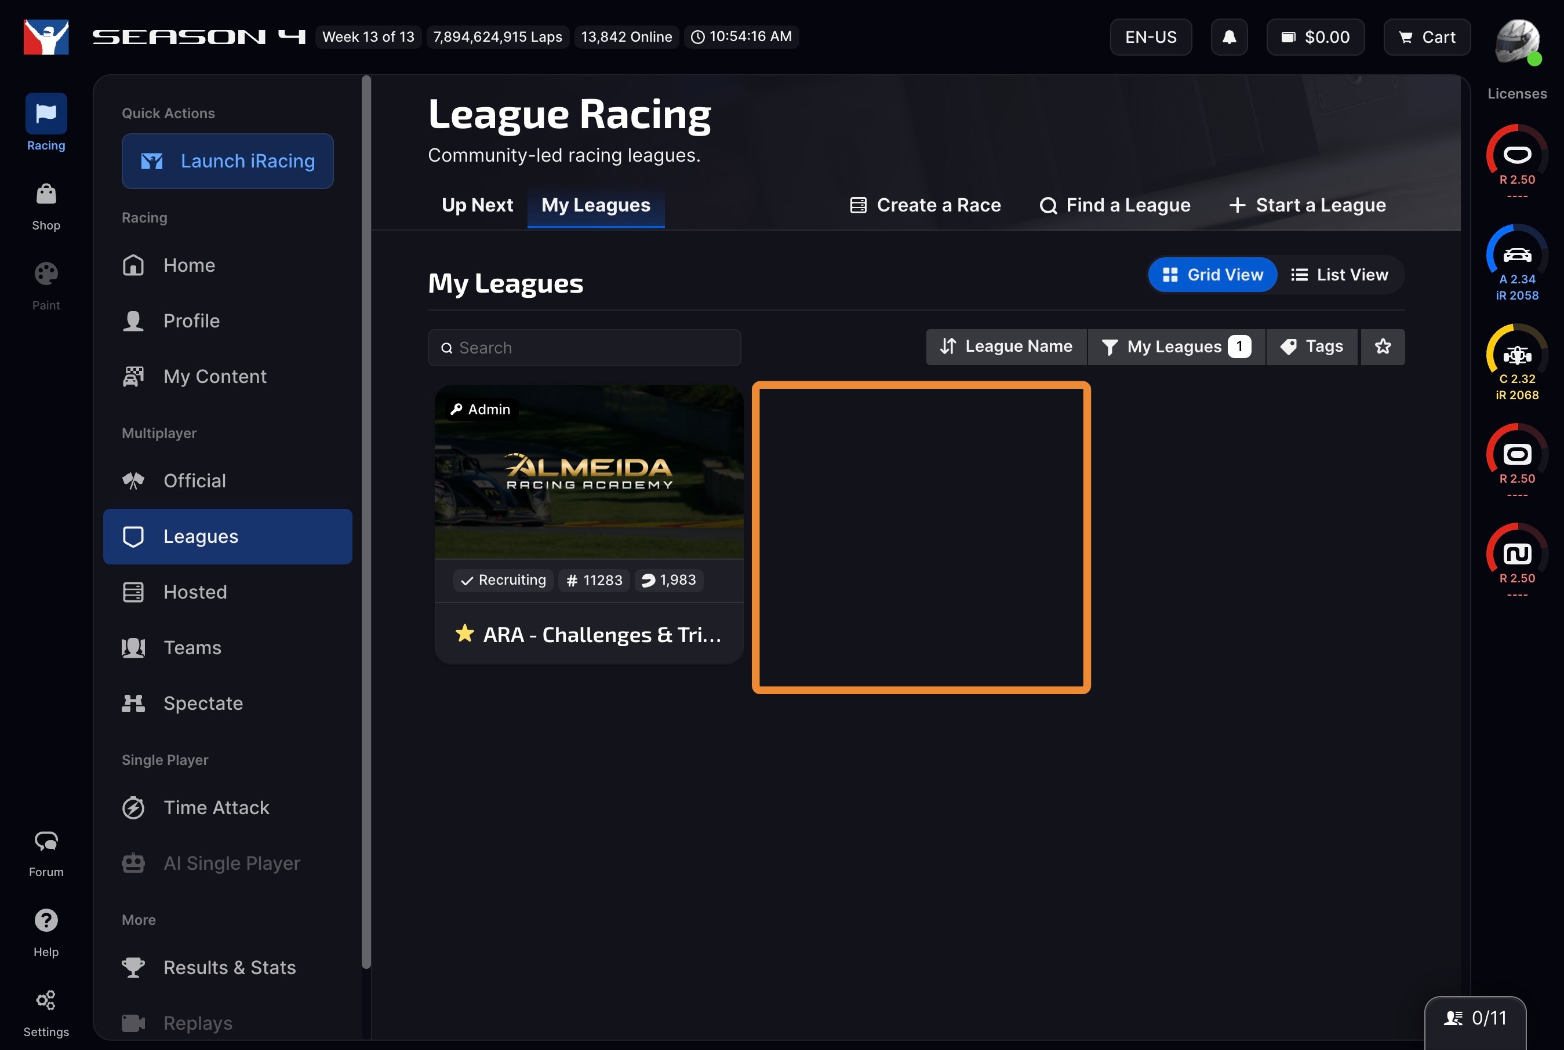Open the My Leagues filter dropdown
The height and width of the screenshot is (1050, 1564).
click(1176, 346)
